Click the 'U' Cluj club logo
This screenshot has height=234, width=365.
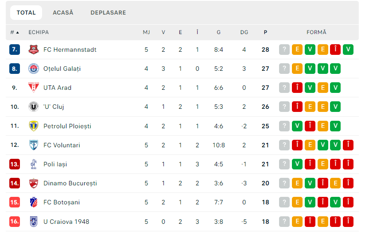[34, 107]
